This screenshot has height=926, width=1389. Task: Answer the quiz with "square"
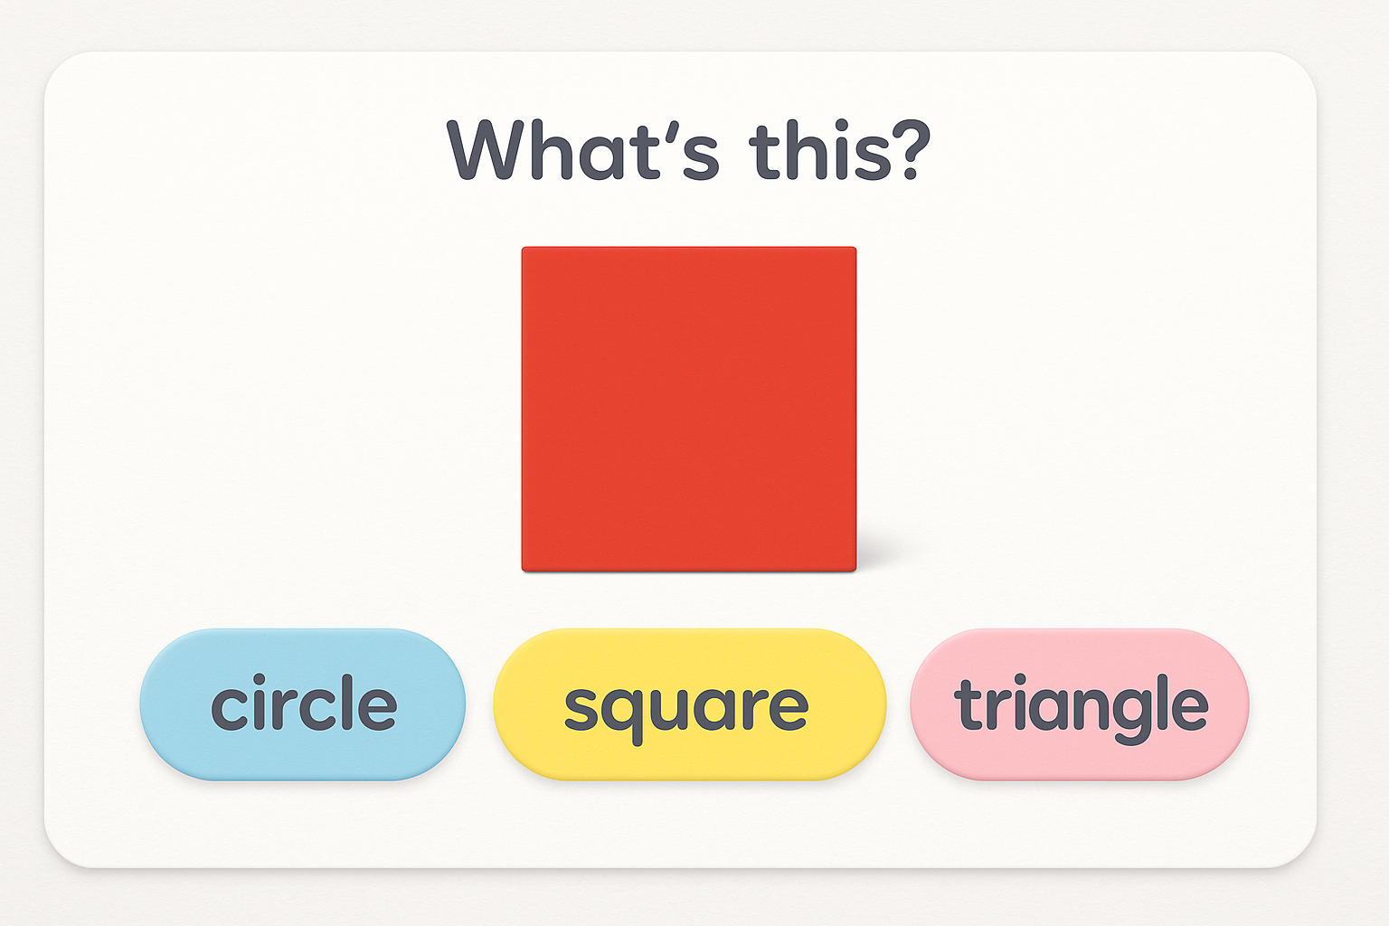click(689, 704)
